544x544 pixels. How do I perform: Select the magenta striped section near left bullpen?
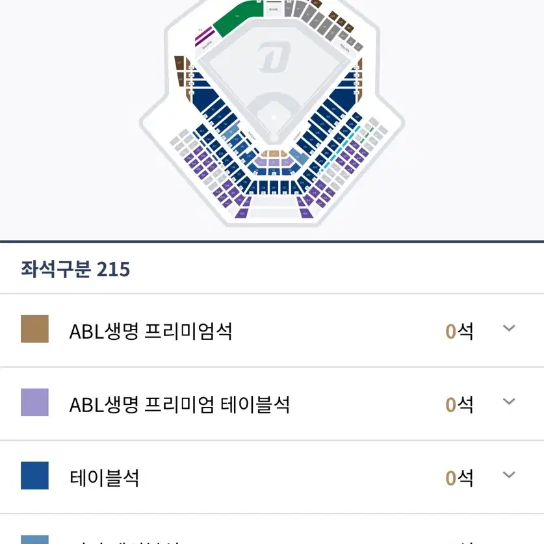204,36
